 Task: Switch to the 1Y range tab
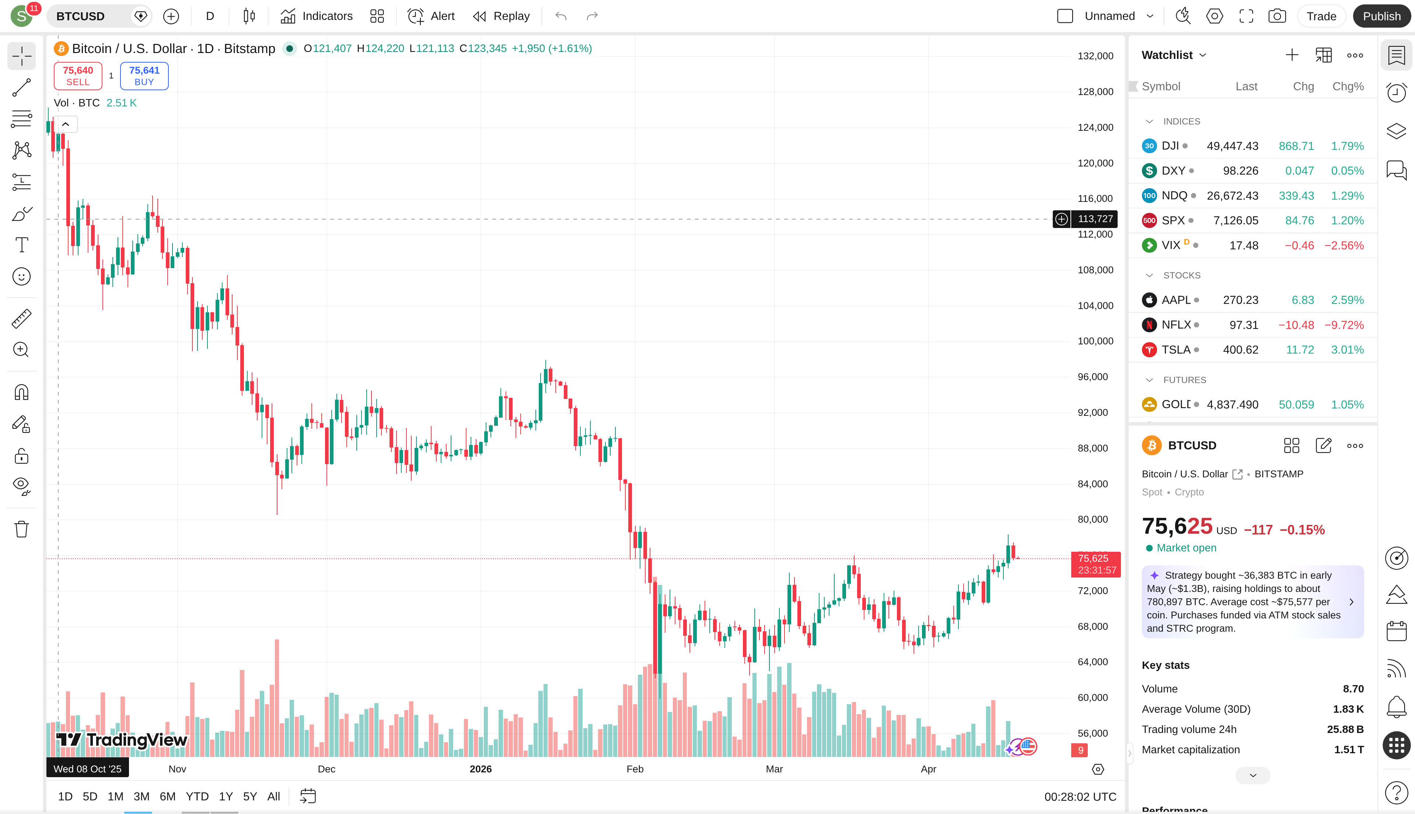tap(226, 796)
